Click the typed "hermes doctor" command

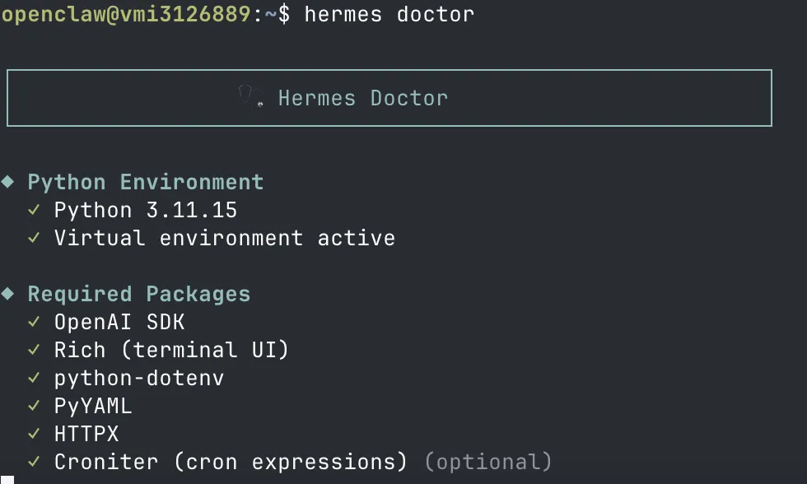click(389, 15)
